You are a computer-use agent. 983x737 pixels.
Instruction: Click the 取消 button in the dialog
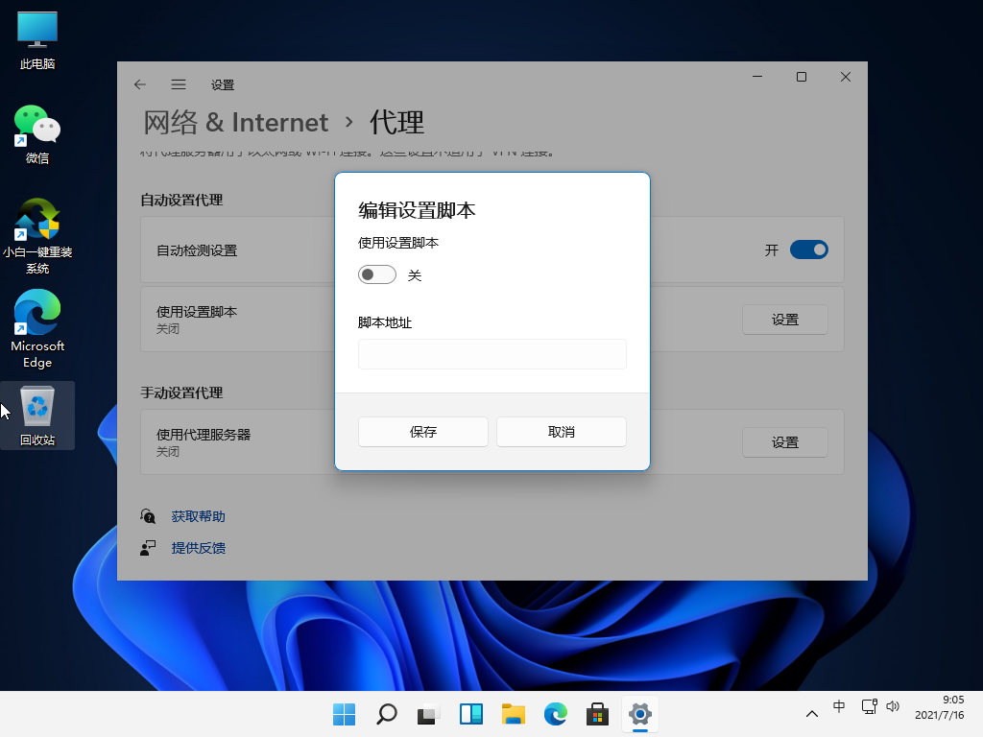pos(561,432)
